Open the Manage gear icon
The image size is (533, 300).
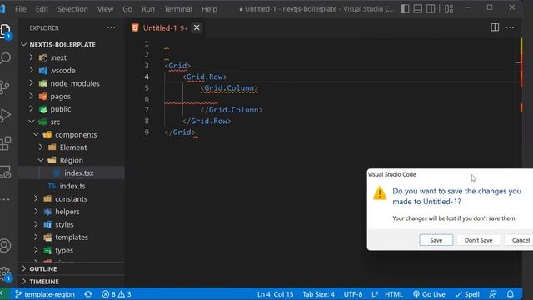5,273
